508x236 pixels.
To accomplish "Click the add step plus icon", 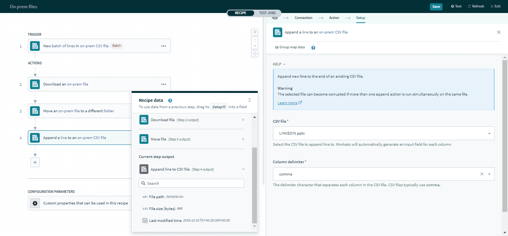I will pos(35,162).
